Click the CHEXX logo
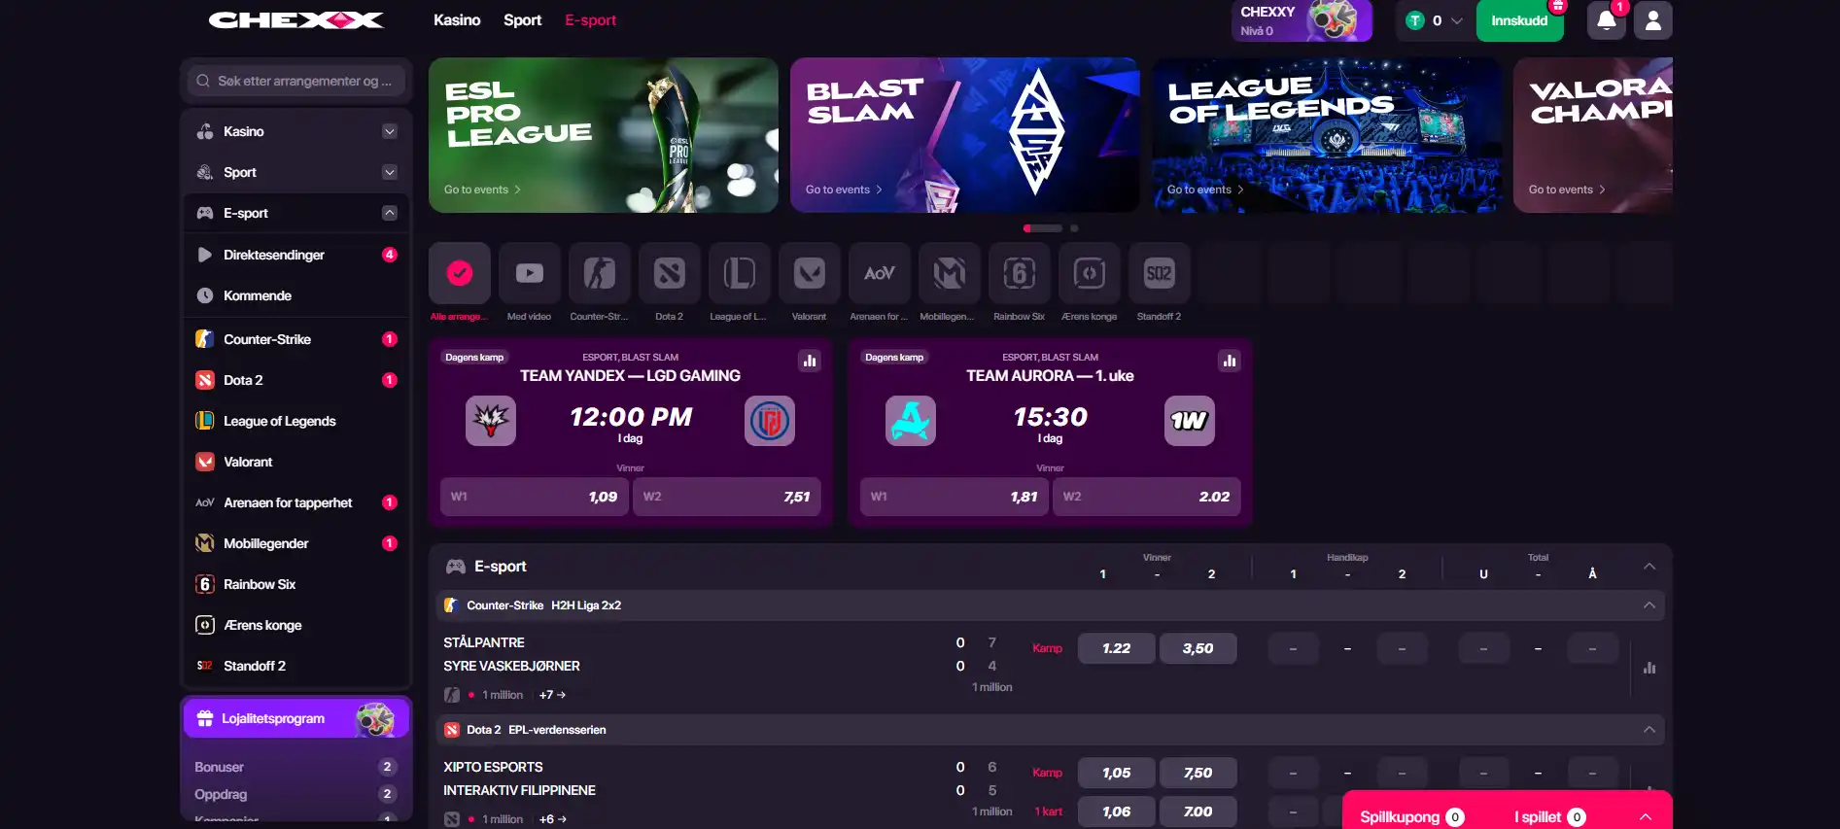 coord(296,20)
